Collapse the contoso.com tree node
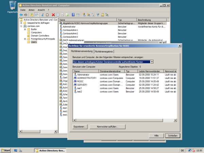 (21, 26)
